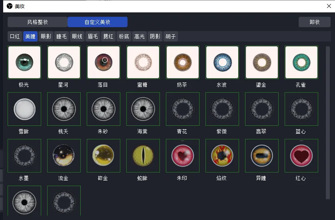Select the 红心 red heart lens
This screenshot has width=335, height=220.
(301, 156)
